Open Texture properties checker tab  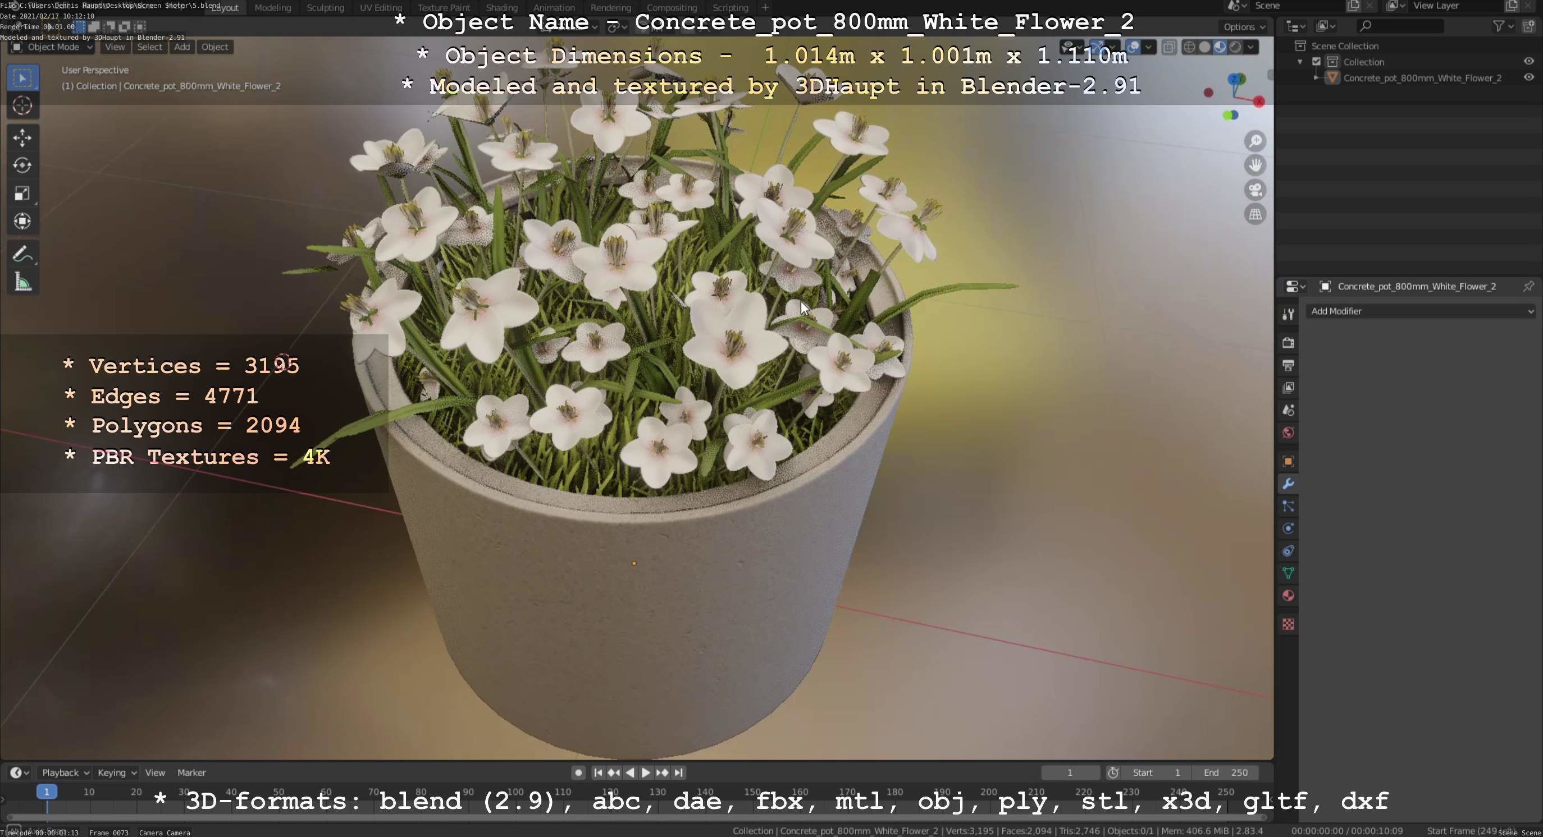(1288, 624)
